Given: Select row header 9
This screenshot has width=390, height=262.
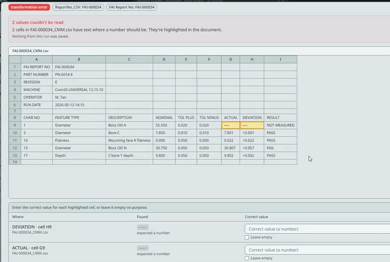Looking at the screenshot, I should 15,125.
